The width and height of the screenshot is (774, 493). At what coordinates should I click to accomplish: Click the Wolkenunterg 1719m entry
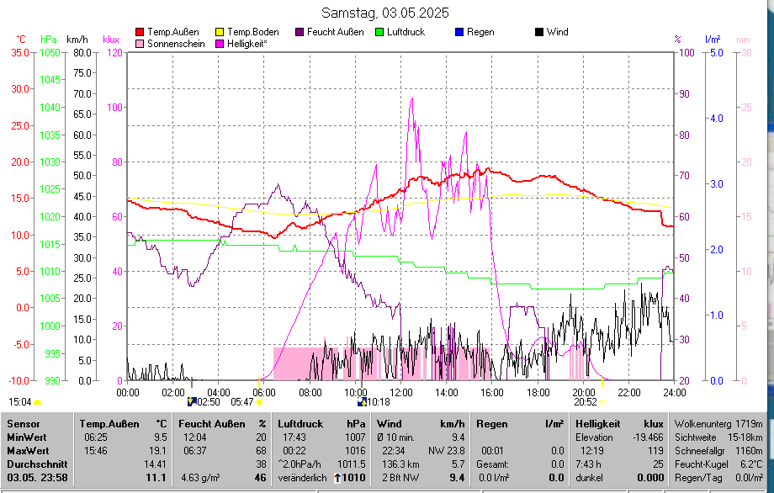pyautogui.click(x=718, y=424)
